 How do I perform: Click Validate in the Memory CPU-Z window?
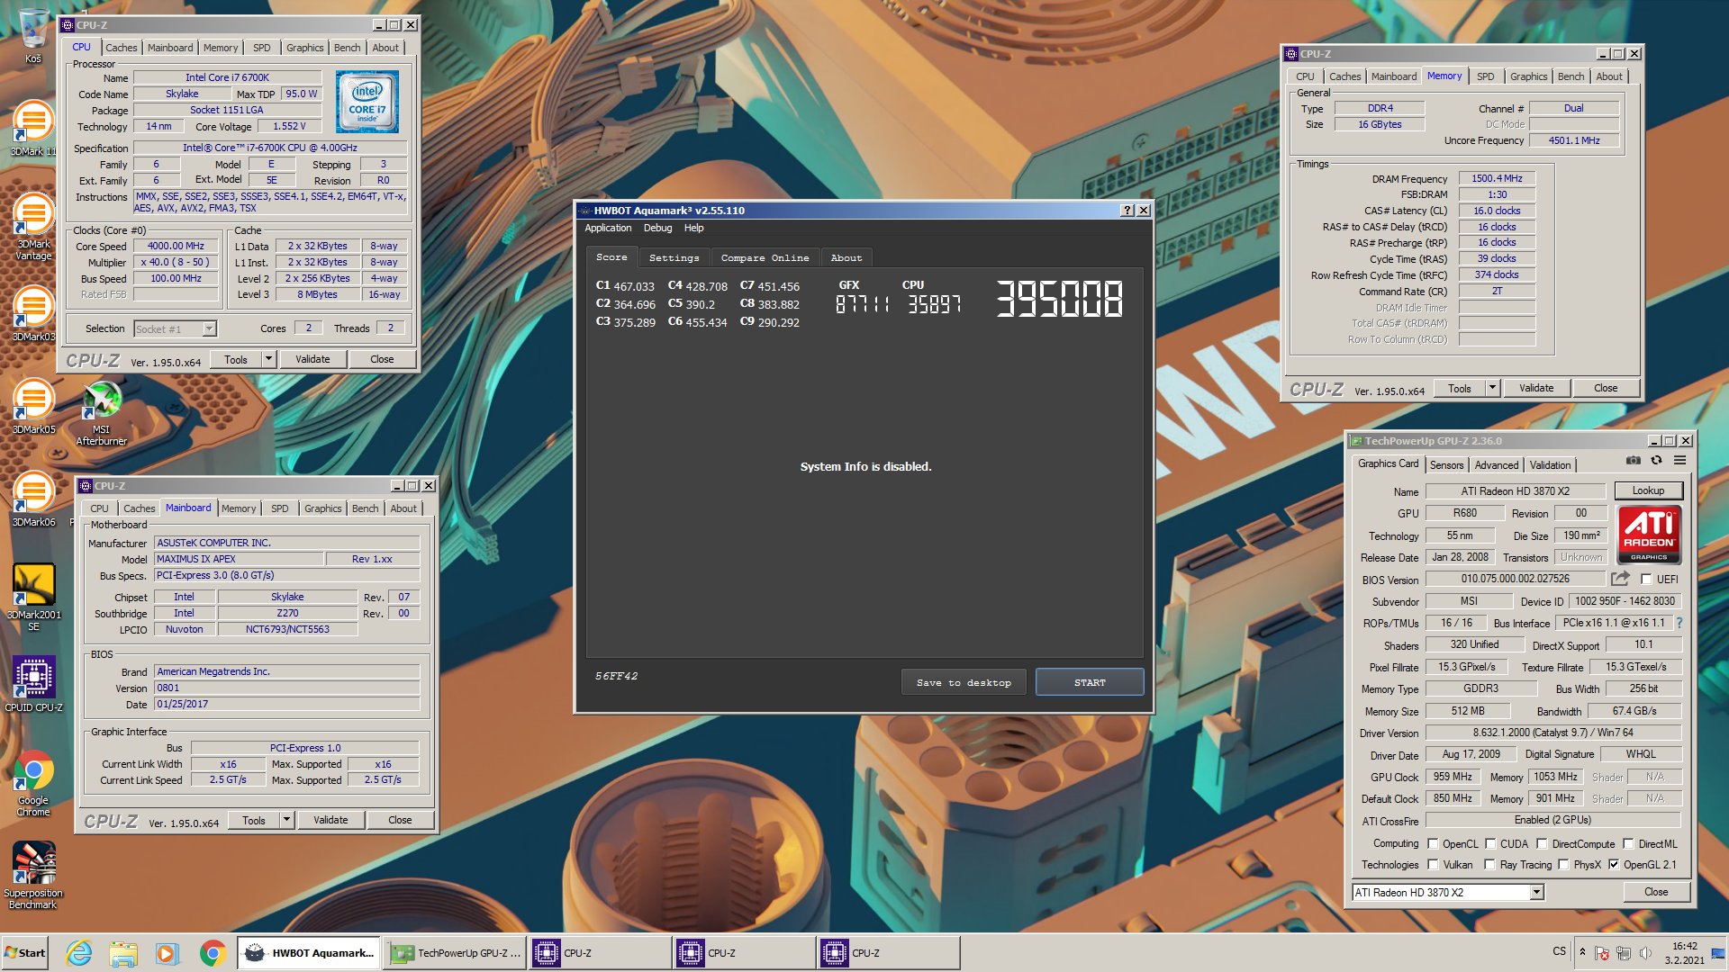click(1536, 388)
